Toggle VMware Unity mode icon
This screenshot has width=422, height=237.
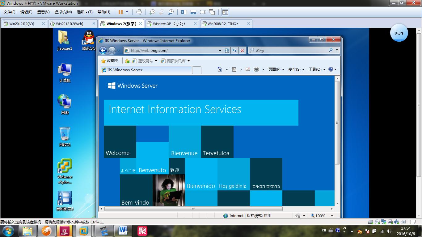click(212, 12)
